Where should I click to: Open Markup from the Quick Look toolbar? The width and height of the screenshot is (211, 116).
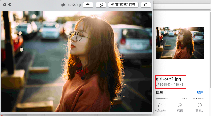point(101,5)
